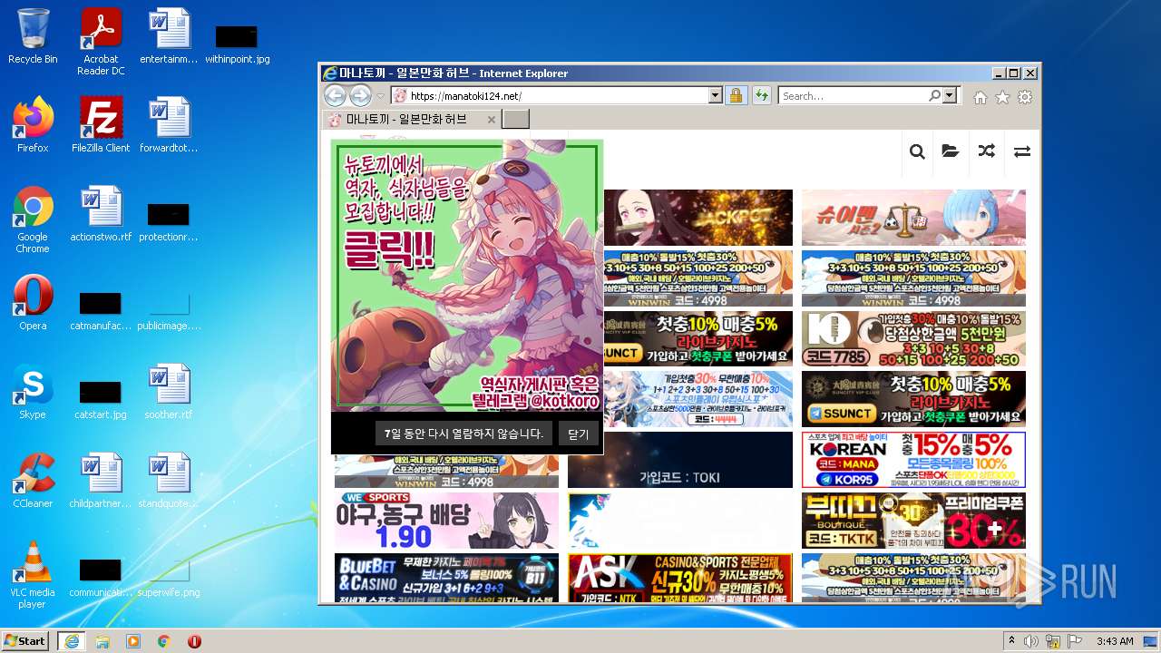The width and height of the screenshot is (1161, 653).
Task: Select the actionstwo.rtf document
Action: (101, 214)
